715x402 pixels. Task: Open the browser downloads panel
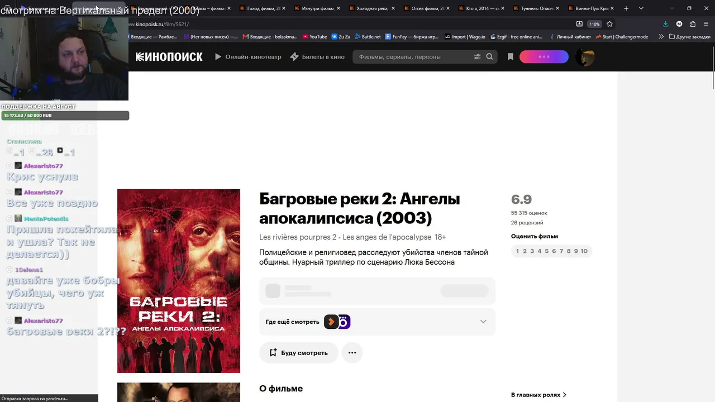coord(665,24)
